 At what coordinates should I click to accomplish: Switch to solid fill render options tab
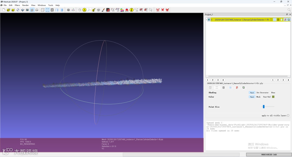(x=230, y=88)
